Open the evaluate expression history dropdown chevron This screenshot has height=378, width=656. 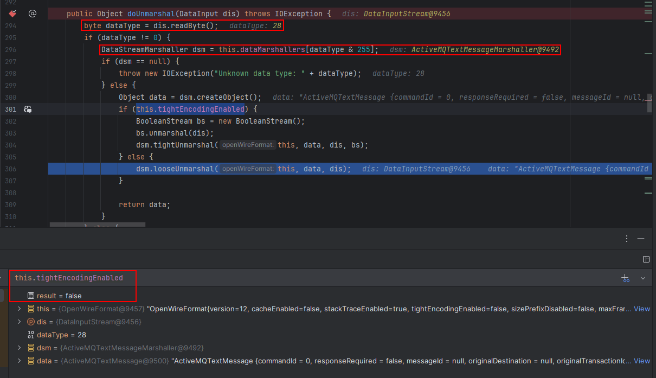(x=643, y=278)
